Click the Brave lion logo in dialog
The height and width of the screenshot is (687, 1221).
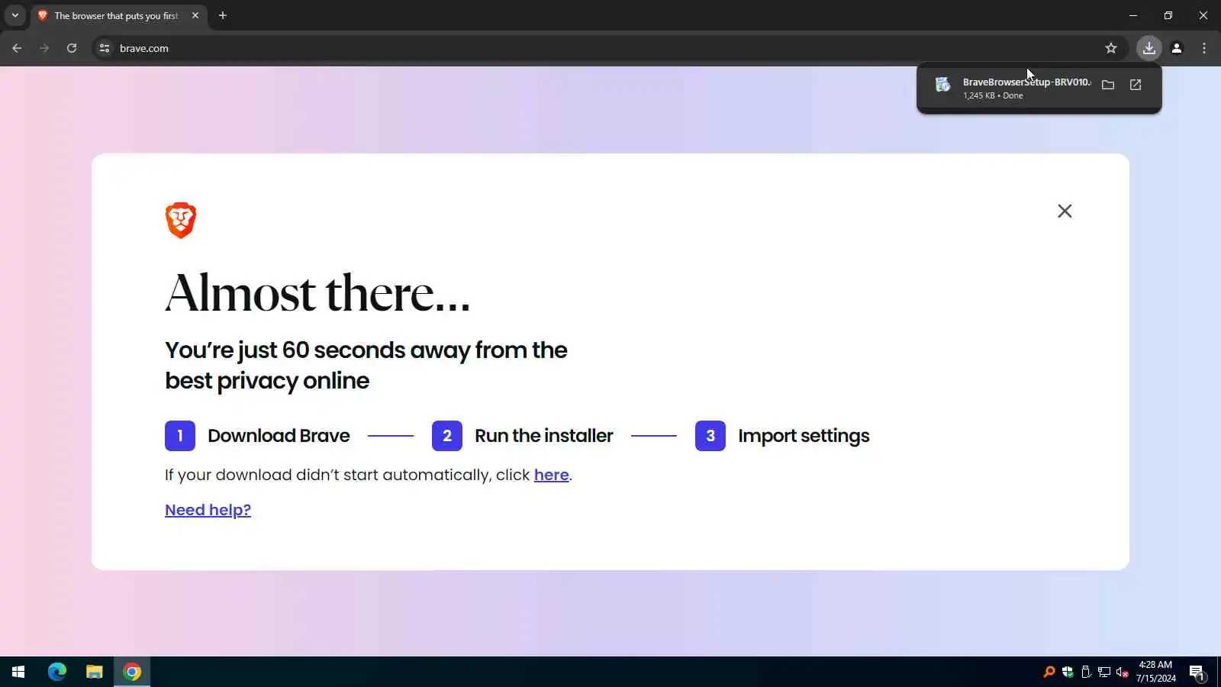[x=181, y=221]
